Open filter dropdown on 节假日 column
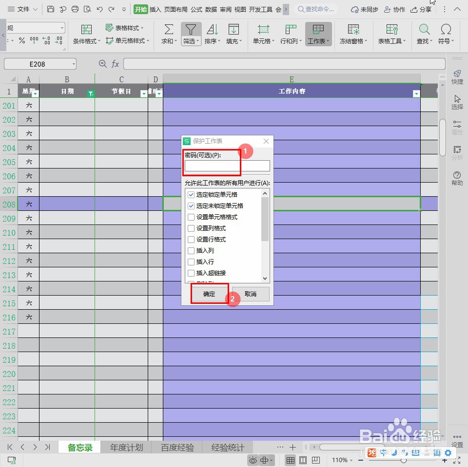This screenshot has width=468, height=467. tap(144, 93)
